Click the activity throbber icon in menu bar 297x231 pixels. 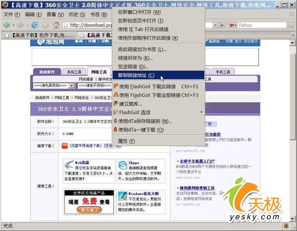pyautogui.click(x=292, y=14)
